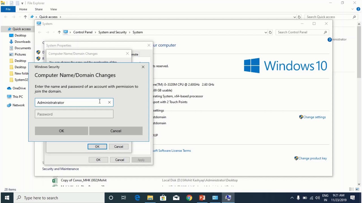
Task: Launch Google Chrome from taskbar
Action: 189,198
